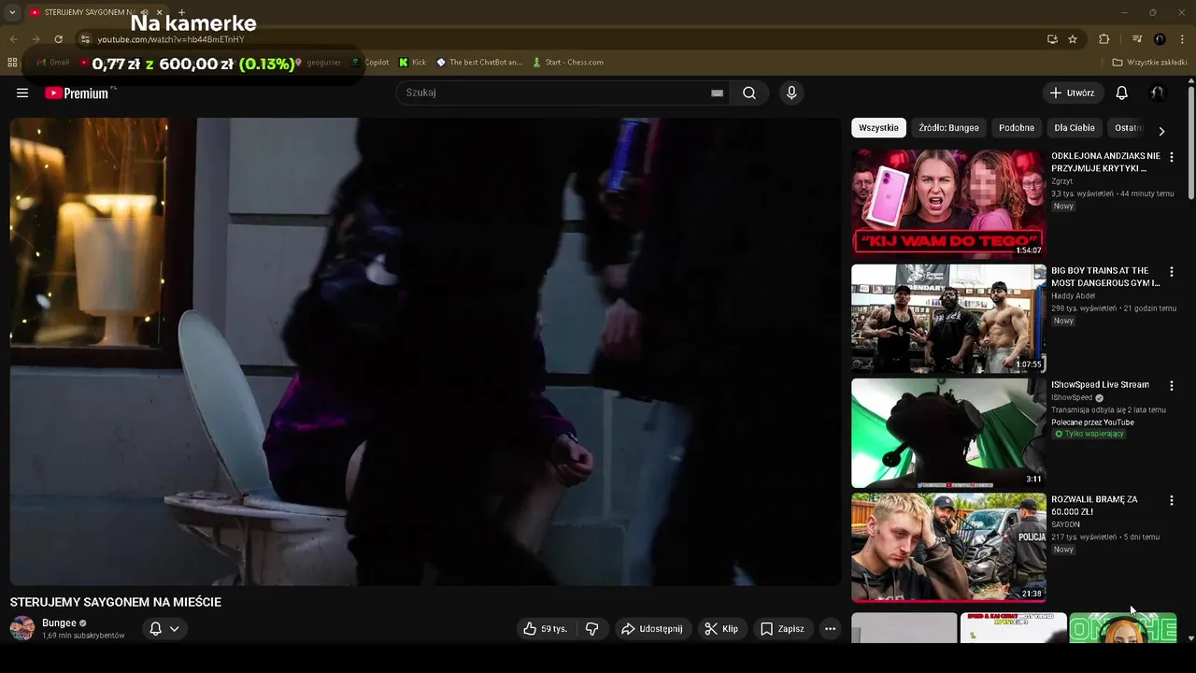This screenshot has height=673, width=1196.
Task: Bookmark this page with the star
Action: point(1073,39)
